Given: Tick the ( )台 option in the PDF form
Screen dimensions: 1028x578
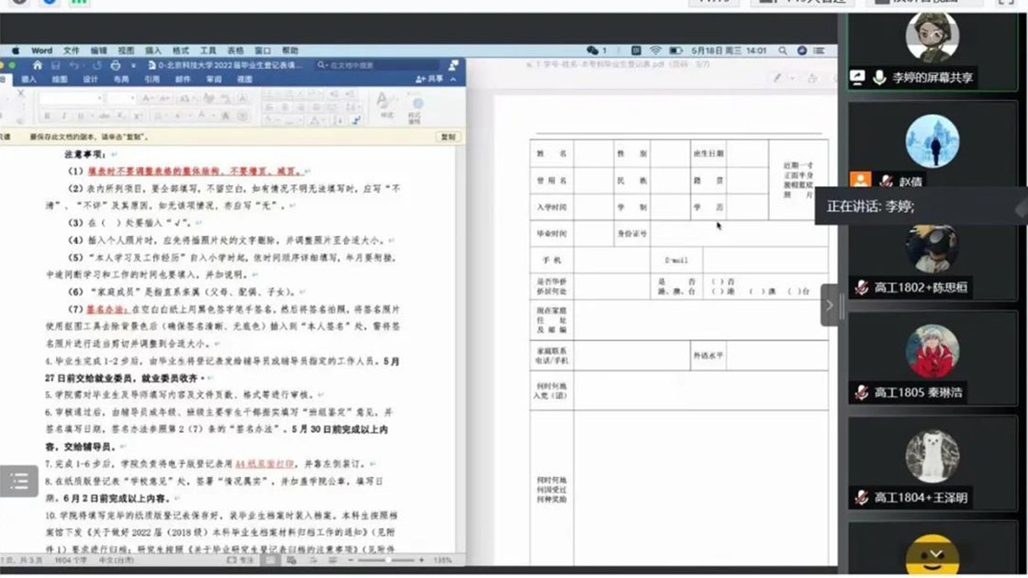Looking at the screenshot, I should point(799,291).
